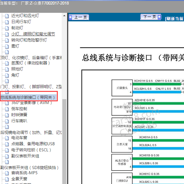
Task: Click the 门锁ECU component box
Action: (x=122, y=179)
